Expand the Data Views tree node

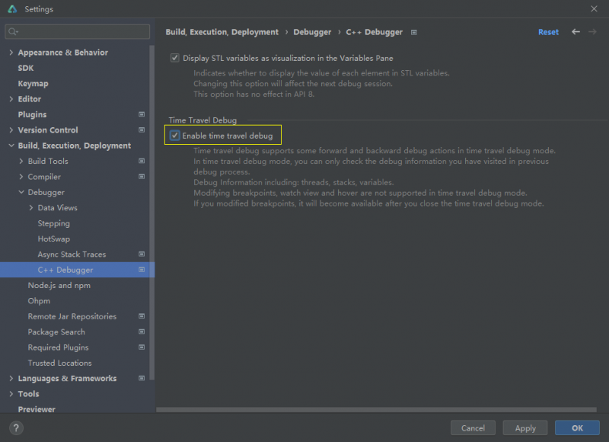[x=30, y=208]
